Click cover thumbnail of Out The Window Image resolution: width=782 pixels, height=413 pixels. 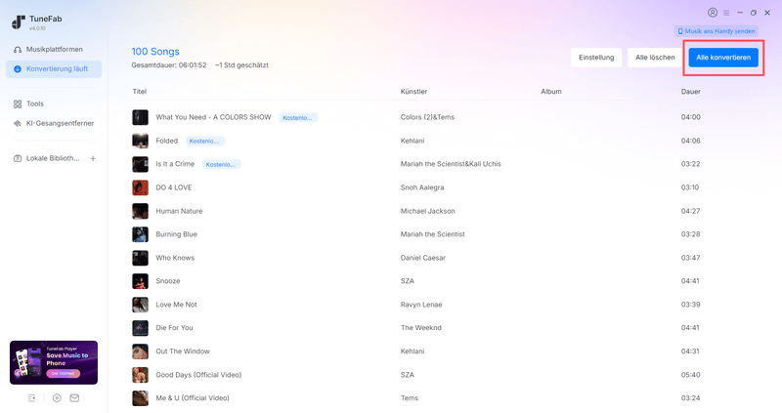(x=140, y=351)
